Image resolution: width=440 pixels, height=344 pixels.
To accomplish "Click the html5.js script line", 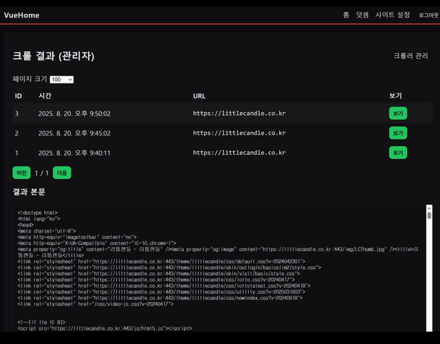I will [104, 328].
